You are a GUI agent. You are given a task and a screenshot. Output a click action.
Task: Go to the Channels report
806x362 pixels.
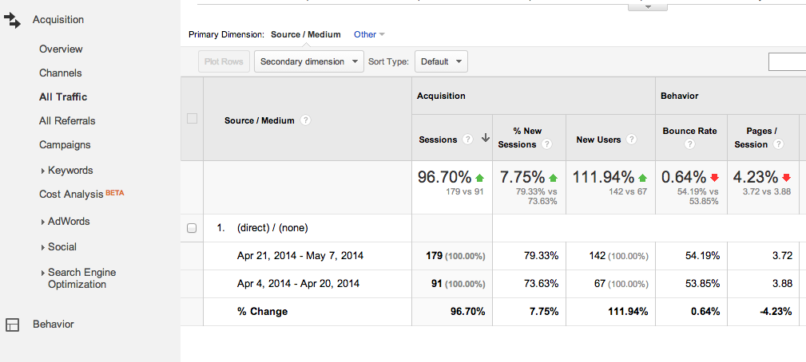point(61,73)
